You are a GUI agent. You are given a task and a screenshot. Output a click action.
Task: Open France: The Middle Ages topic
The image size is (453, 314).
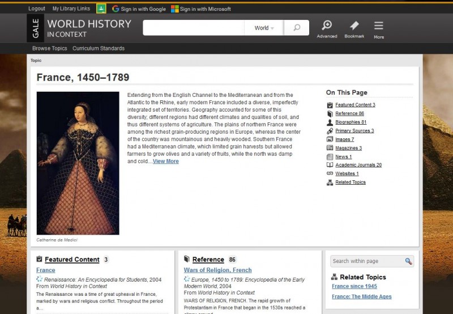pyautogui.click(x=362, y=296)
